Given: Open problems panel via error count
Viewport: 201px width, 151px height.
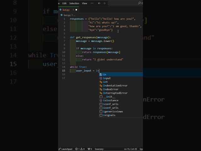Looking at the screenshot, I should (x=78, y=149).
